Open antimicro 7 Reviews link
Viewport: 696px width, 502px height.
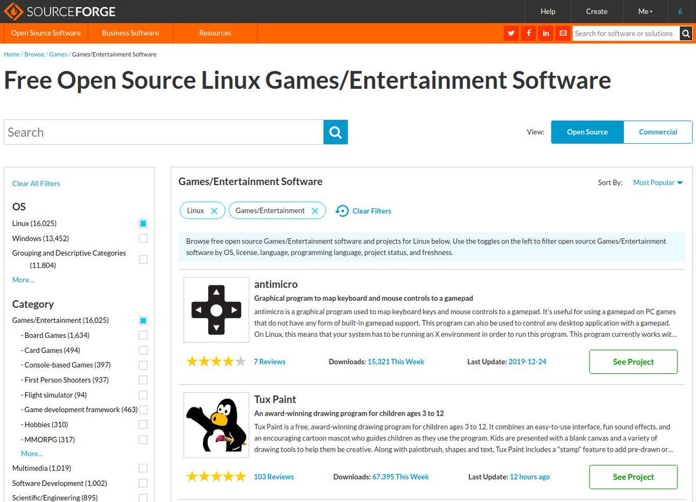click(270, 362)
